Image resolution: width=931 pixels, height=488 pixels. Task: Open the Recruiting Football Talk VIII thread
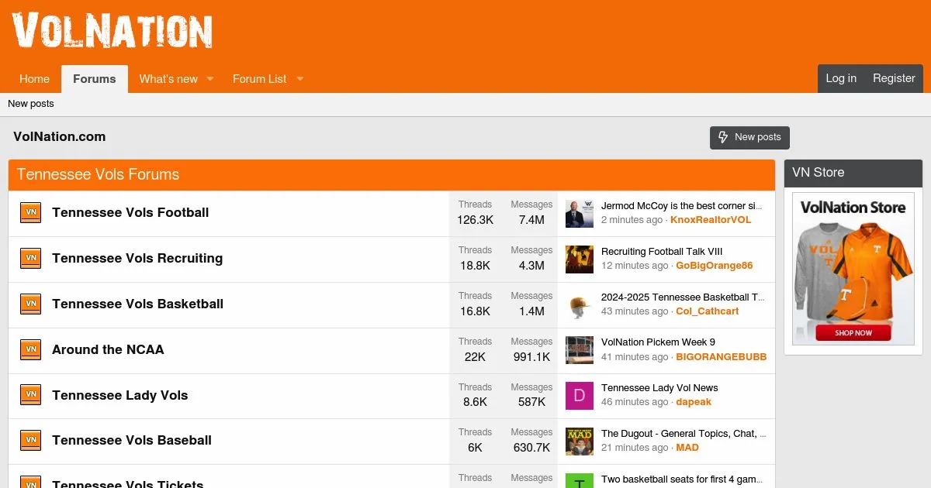pyautogui.click(x=662, y=252)
